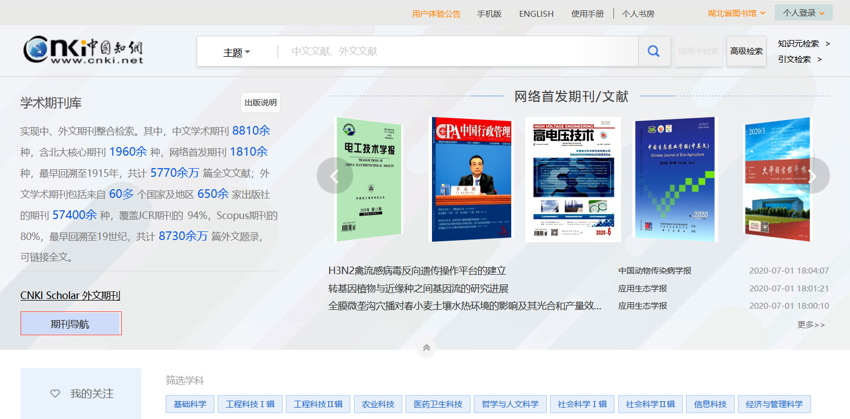Show next journal covers with right arrow
The width and height of the screenshot is (850, 419).
click(812, 176)
